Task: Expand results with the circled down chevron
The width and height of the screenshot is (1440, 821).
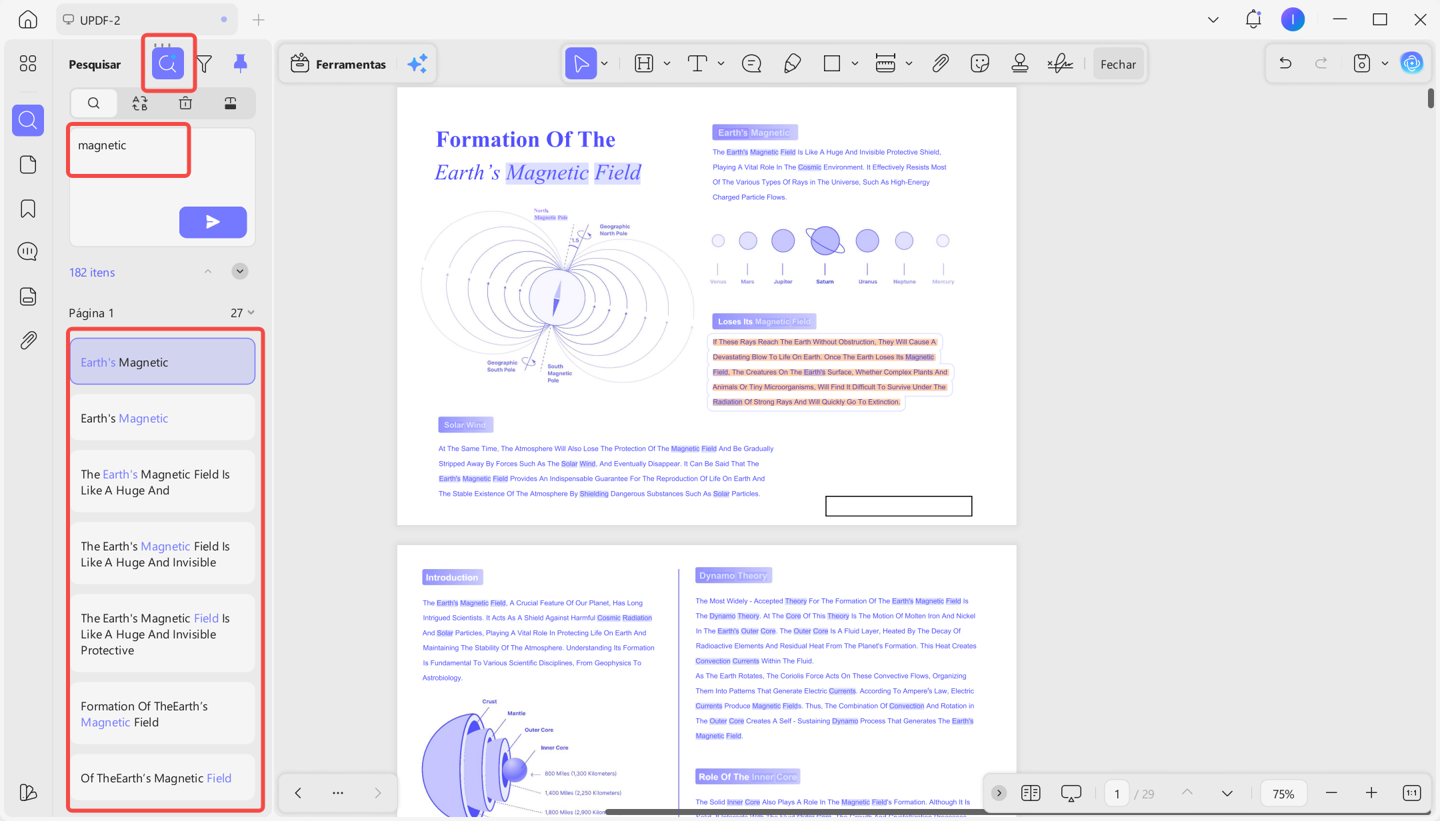Action: pos(240,271)
